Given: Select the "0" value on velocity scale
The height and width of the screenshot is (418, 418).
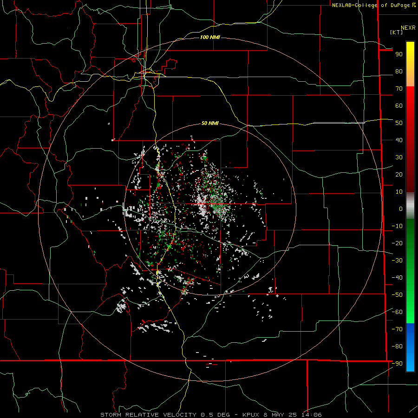Looking at the screenshot, I should coord(401,209).
